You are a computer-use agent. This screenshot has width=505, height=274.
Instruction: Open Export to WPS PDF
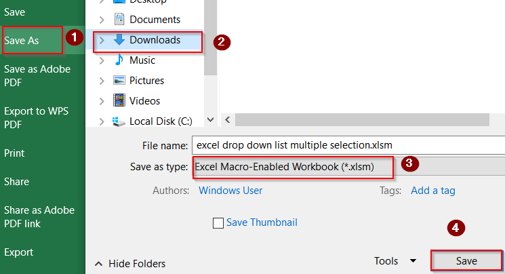point(35,117)
